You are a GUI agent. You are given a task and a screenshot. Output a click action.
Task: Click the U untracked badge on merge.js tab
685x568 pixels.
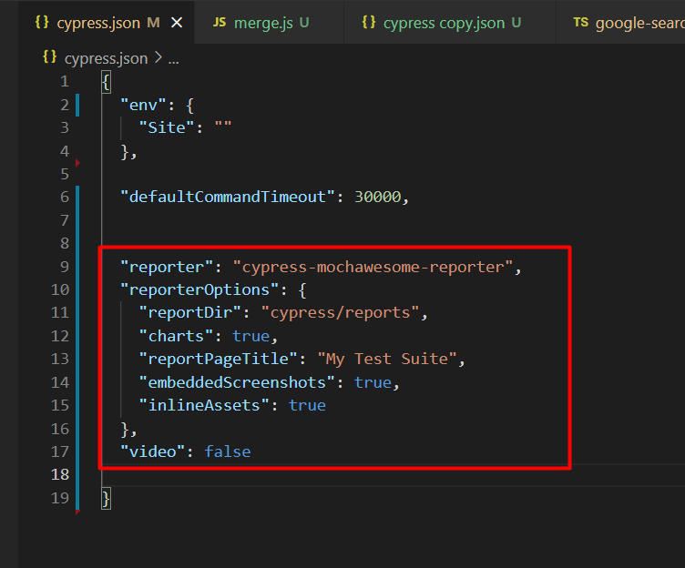pos(304,22)
